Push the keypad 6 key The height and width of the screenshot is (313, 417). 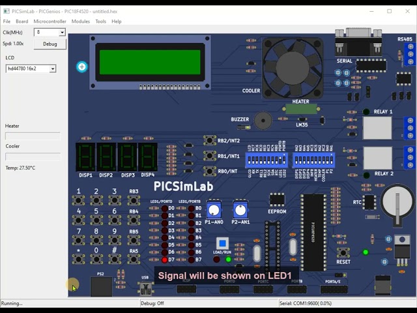(x=115, y=220)
